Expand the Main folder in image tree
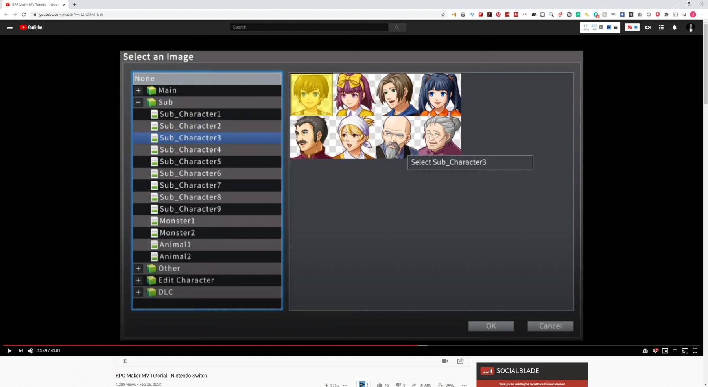708x387 pixels. (138, 90)
